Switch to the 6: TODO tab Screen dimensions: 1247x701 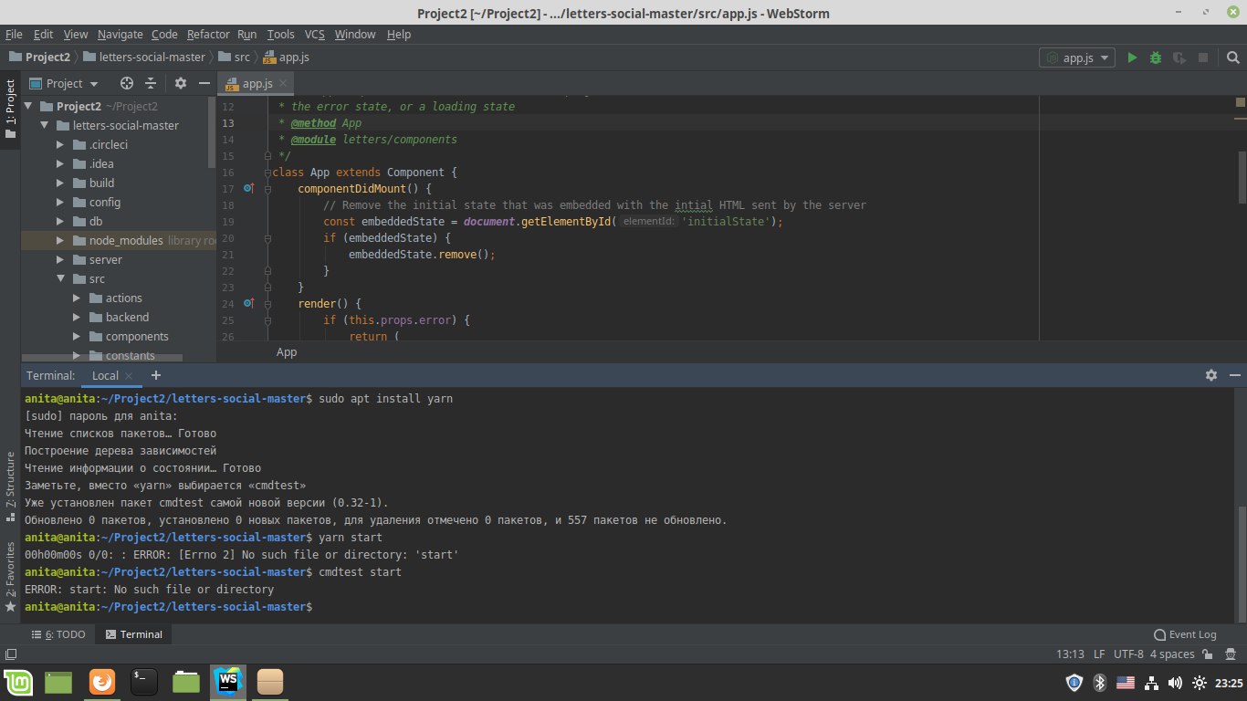58,634
